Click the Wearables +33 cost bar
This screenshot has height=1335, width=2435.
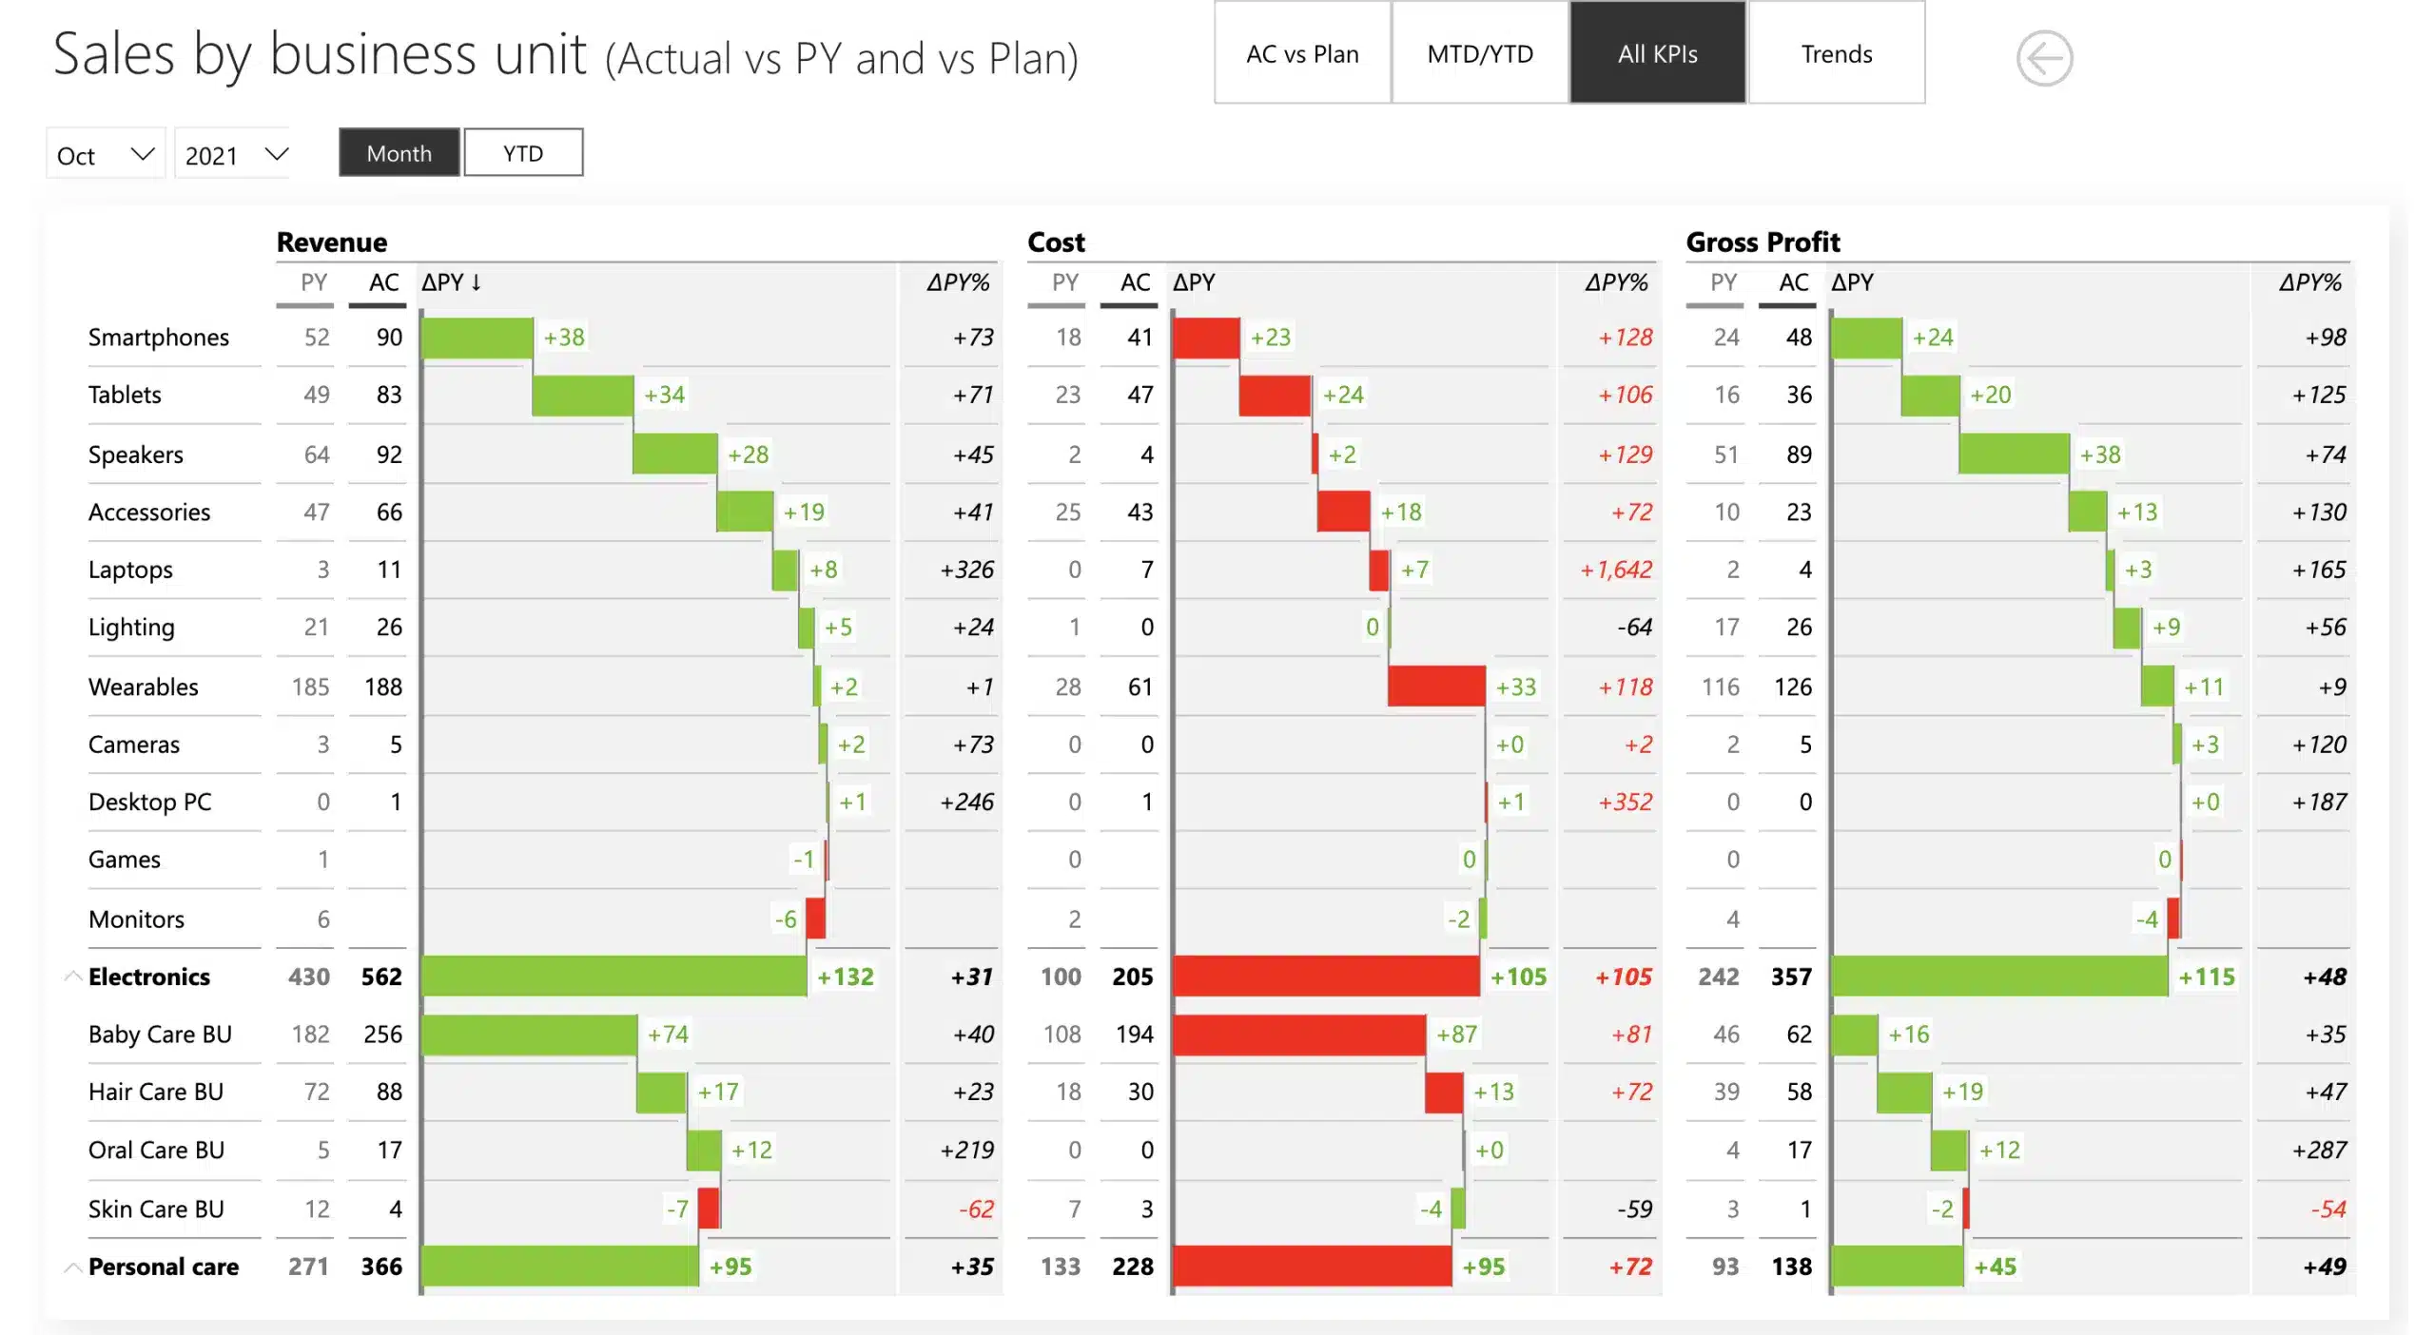[1436, 687]
